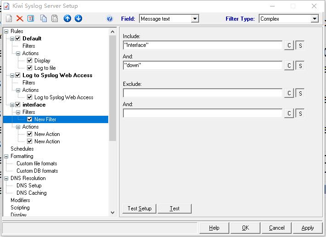Select Schedules in the tree
This screenshot has width=326, height=237.
(22, 149)
